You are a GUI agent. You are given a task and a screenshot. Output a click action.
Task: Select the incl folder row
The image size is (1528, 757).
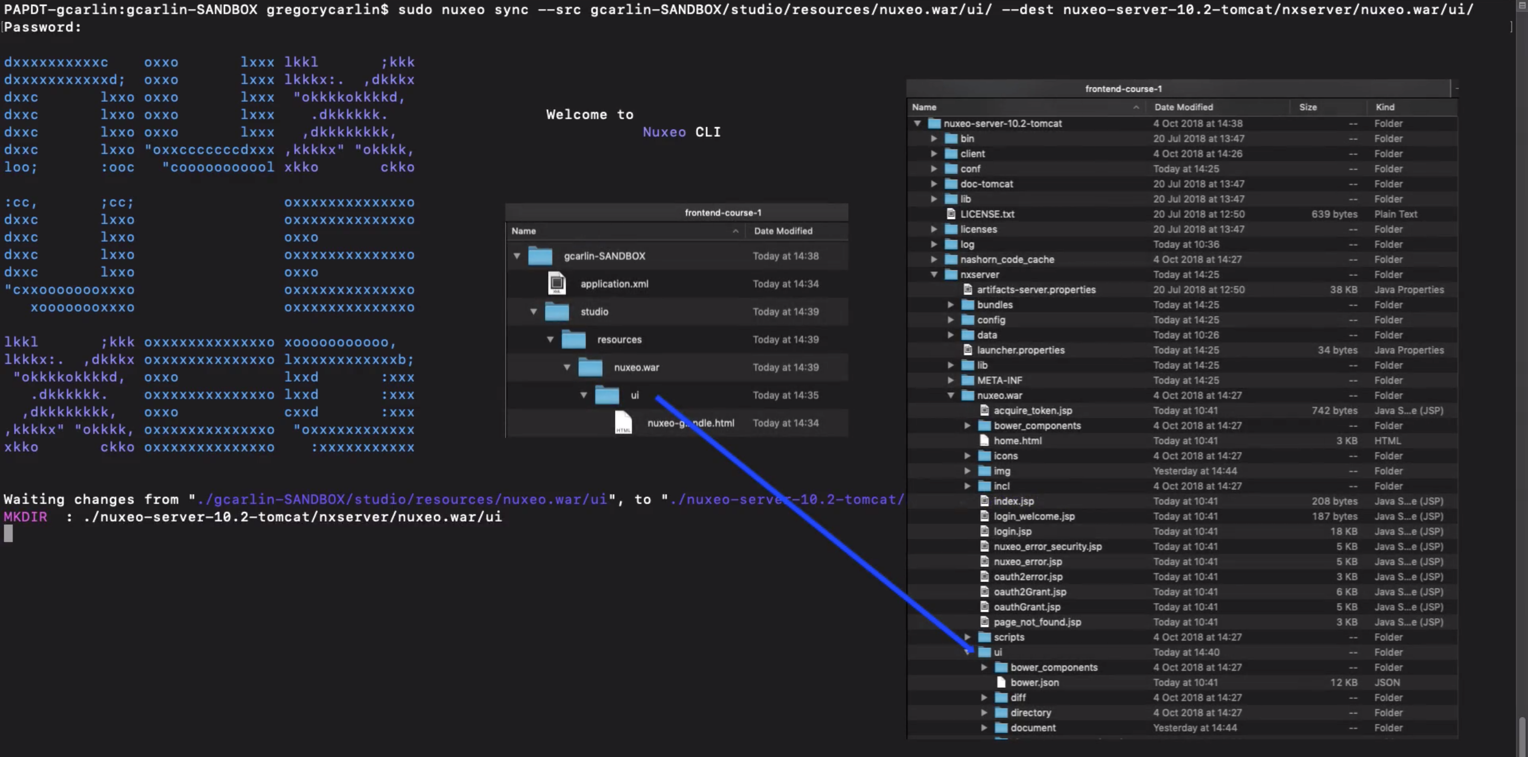click(1182, 486)
